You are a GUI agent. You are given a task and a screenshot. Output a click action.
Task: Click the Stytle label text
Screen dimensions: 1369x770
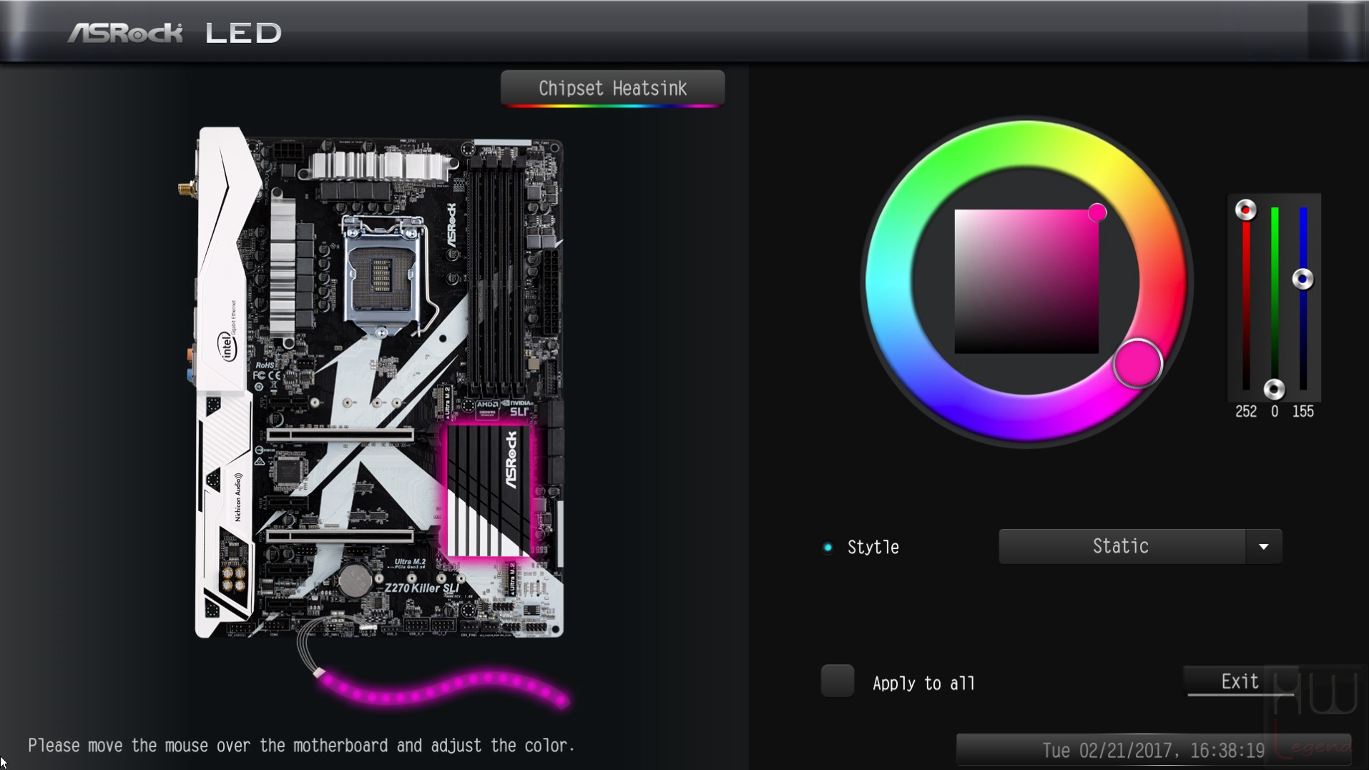pyautogui.click(x=873, y=548)
